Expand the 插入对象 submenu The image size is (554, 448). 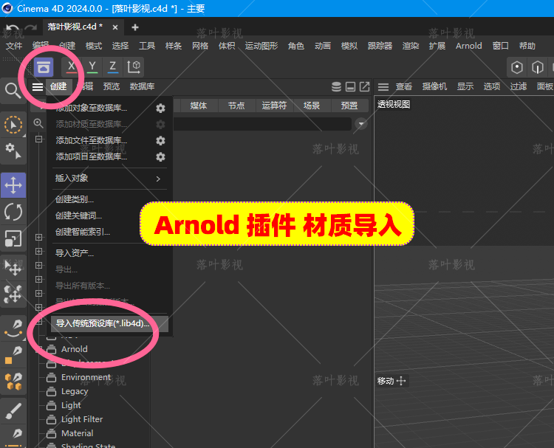109,179
